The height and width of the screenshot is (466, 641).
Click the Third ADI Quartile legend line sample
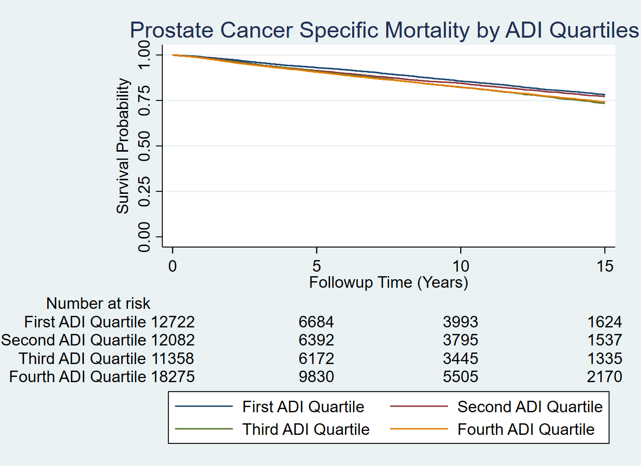pos(204,429)
